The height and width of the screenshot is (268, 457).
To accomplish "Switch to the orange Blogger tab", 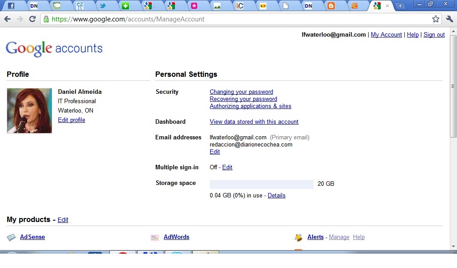I will point(331,5).
